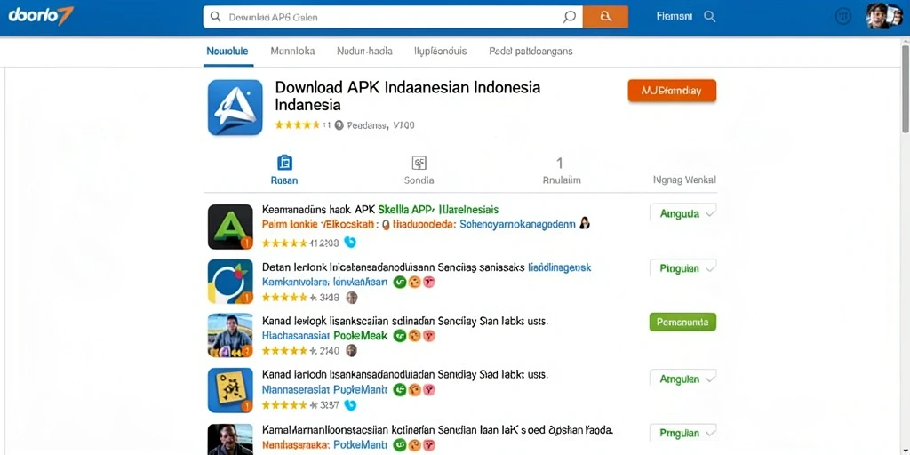Click the orange search submit button
Viewport: 910px width, 455px height.
click(605, 18)
